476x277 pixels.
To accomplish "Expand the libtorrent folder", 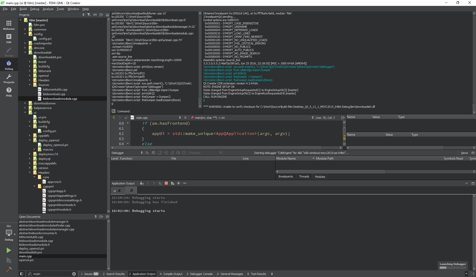I will coord(30,71).
